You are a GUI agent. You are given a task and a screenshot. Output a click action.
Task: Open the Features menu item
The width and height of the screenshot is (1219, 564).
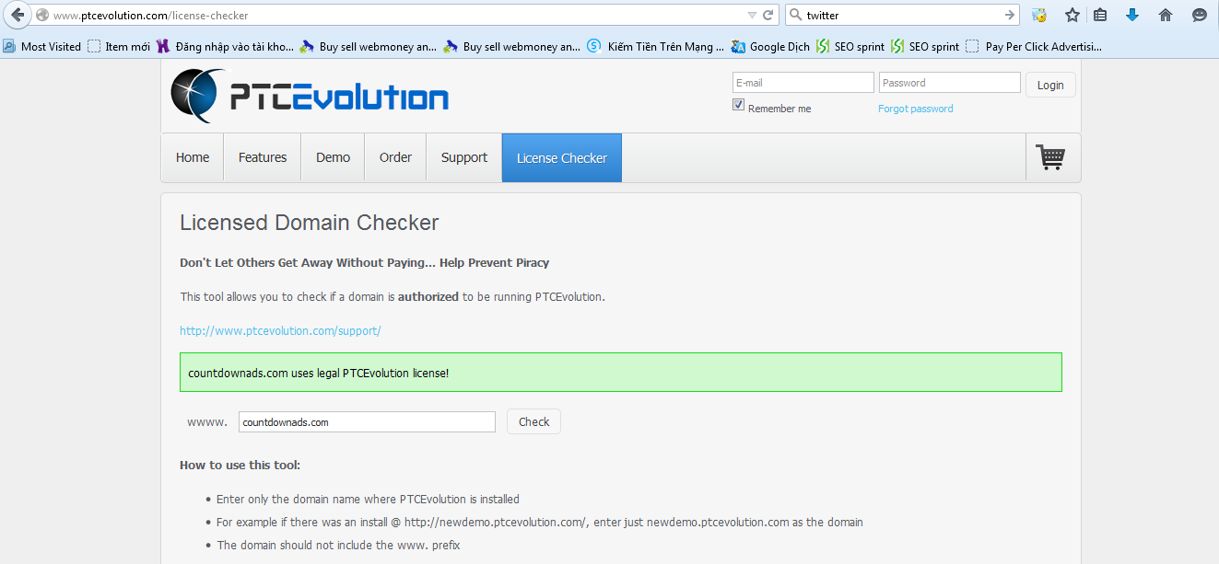tap(263, 157)
